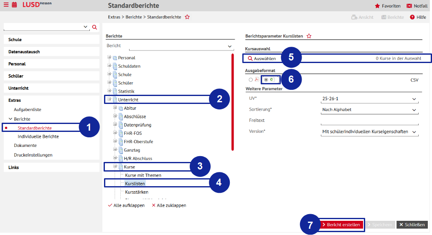Select Individuelle Berichte in sidebar
The width and height of the screenshot is (432, 235).
pos(38,136)
